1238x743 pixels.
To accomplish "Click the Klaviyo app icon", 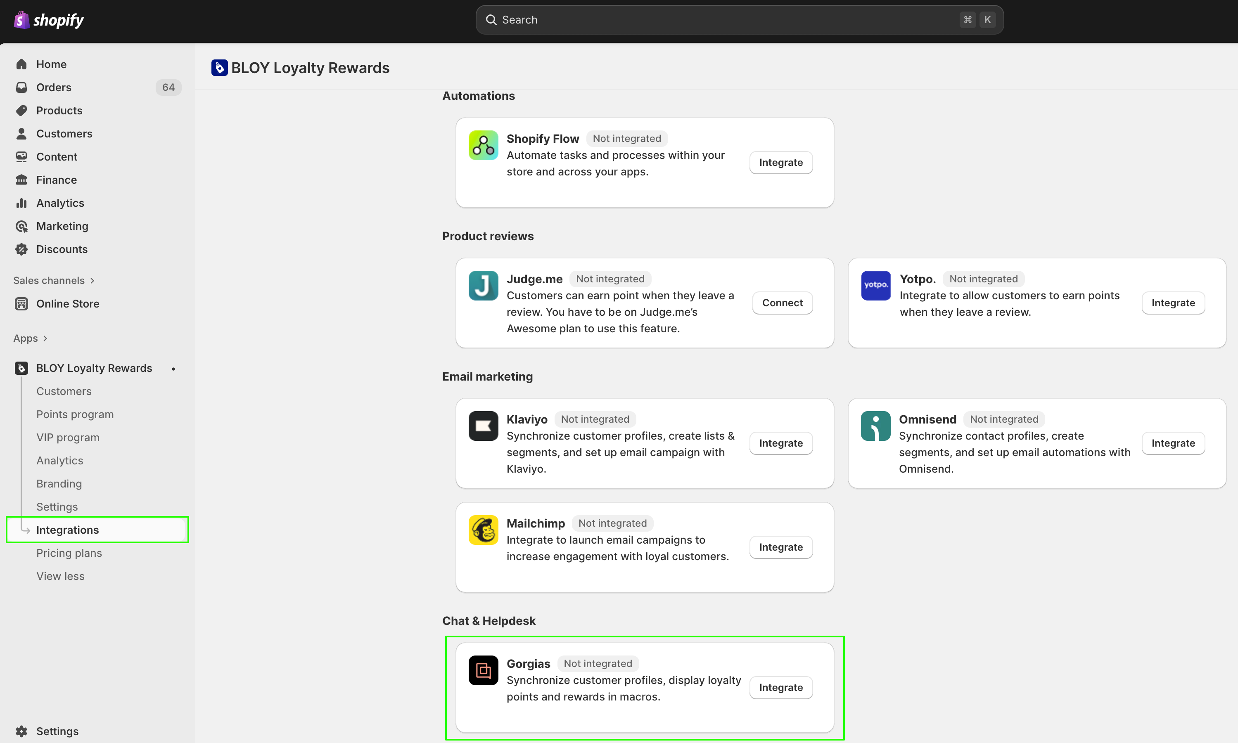I will point(483,426).
